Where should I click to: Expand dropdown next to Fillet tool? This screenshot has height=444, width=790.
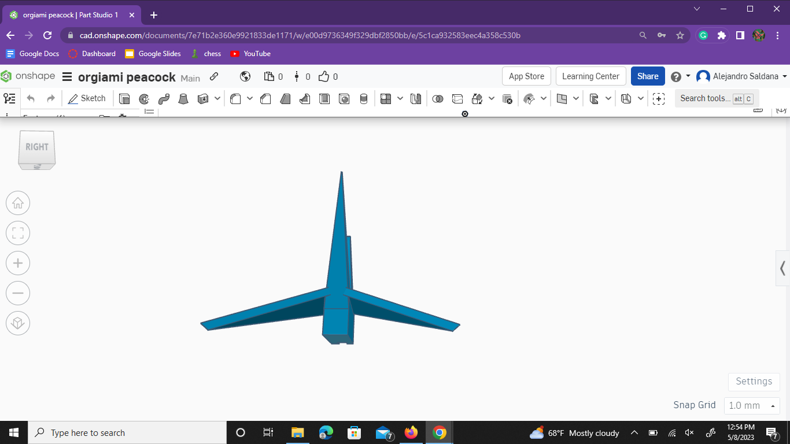[250, 99]
